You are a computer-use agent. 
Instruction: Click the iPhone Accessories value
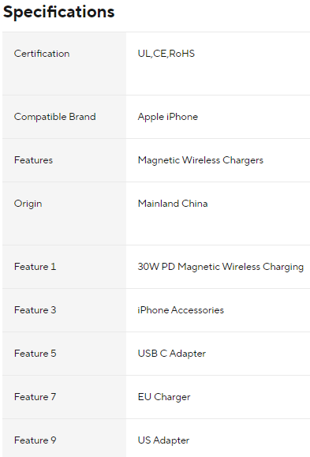point(181,310)
